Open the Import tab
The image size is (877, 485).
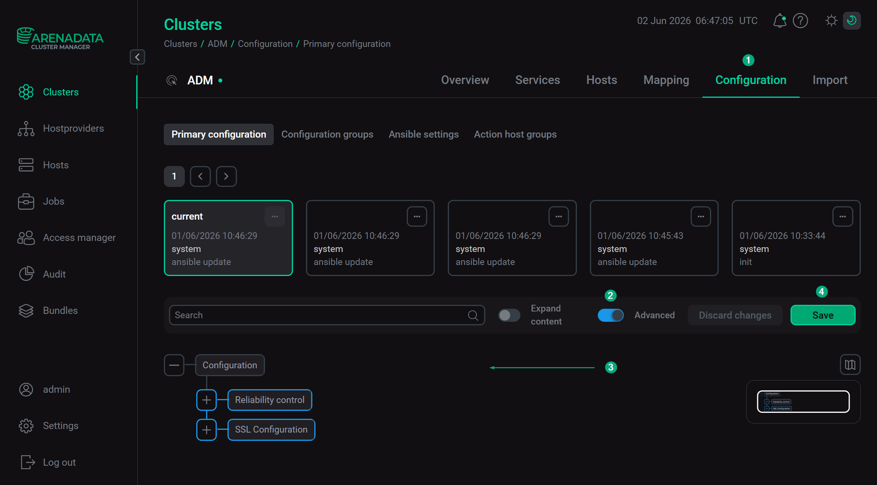point(830,80)
